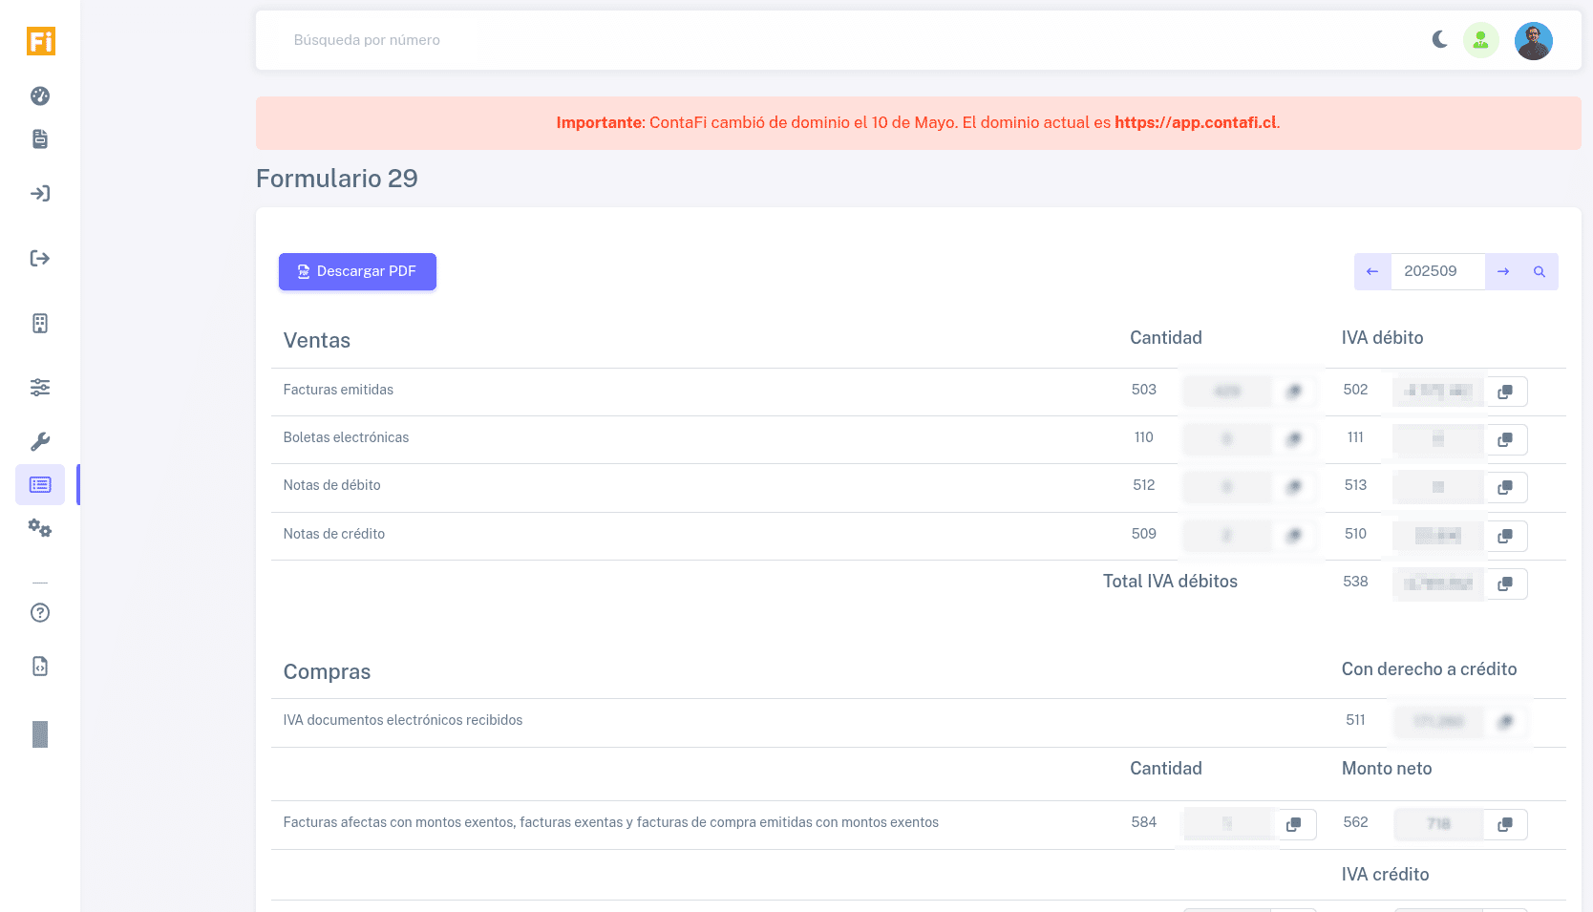Open the documents icon in sidebar
Viewport: 1593px width, 912px height.
[x=40, y=139]
